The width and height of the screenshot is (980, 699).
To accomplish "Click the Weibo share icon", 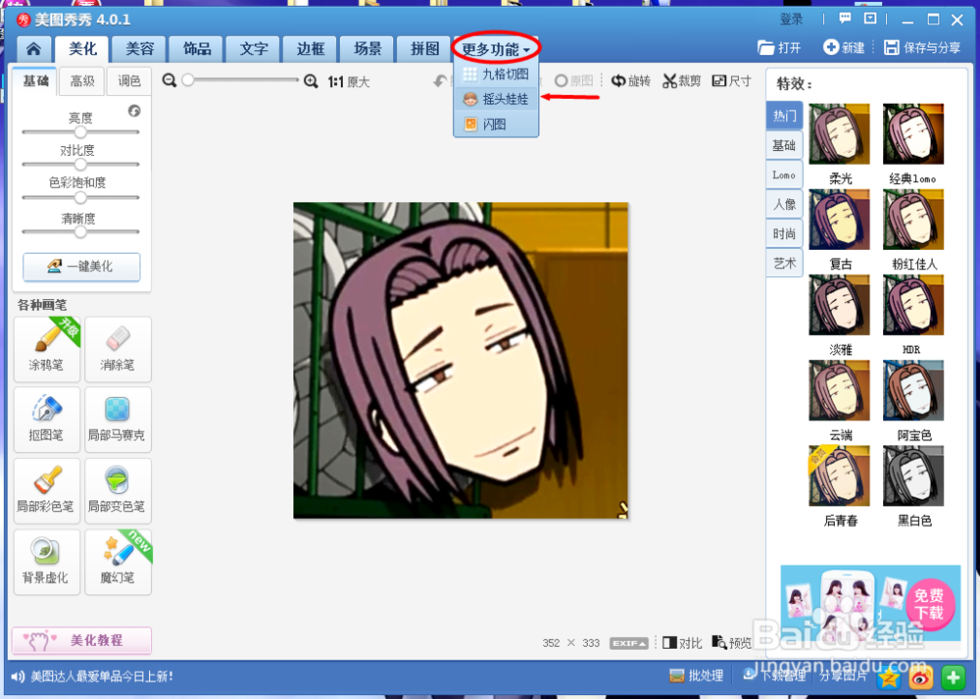I will [x=920, y=677].
